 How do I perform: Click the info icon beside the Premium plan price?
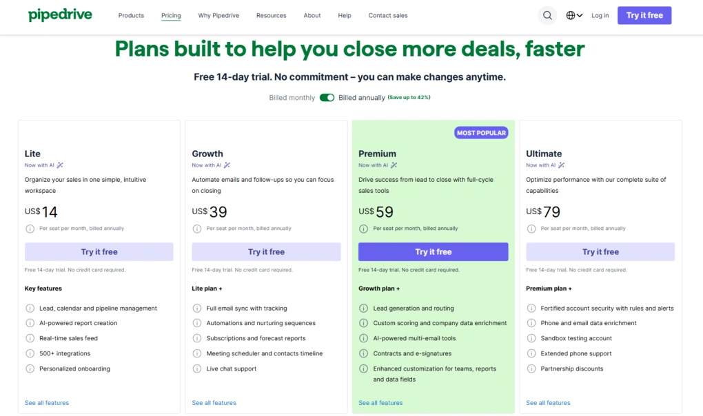[362, 228]
